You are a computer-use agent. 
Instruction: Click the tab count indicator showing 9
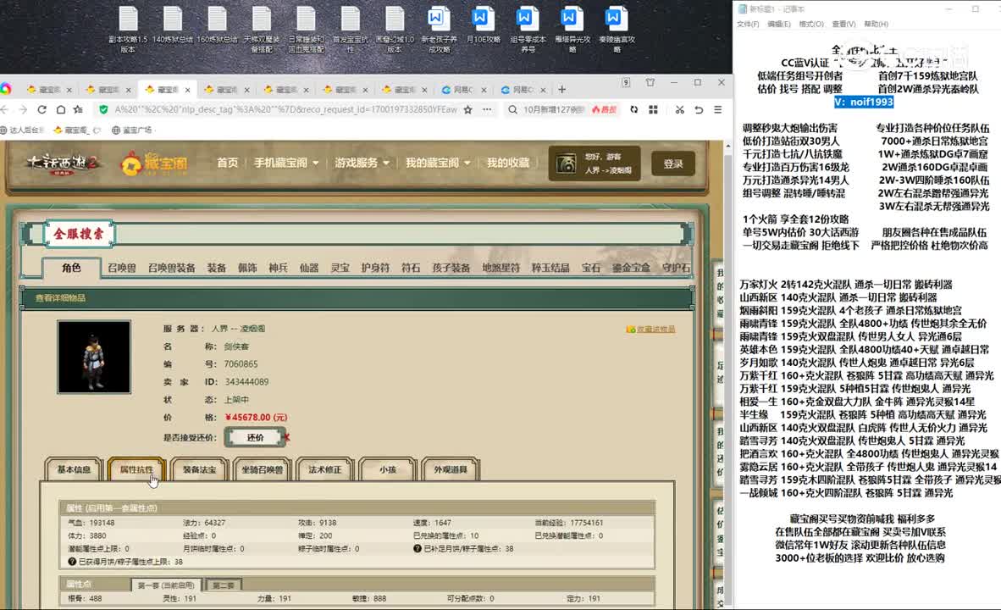(627, 82)
